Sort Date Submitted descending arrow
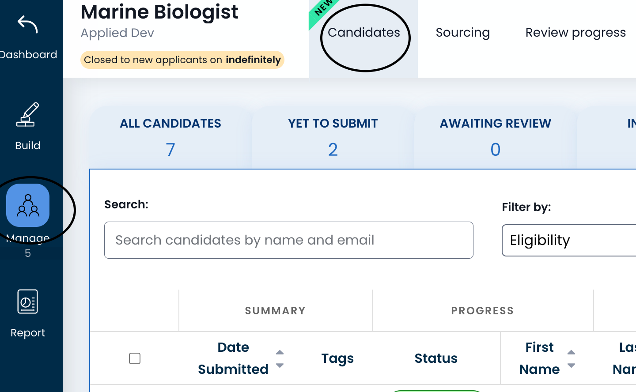This screenshot has height=392, width=636. point(280,366)
